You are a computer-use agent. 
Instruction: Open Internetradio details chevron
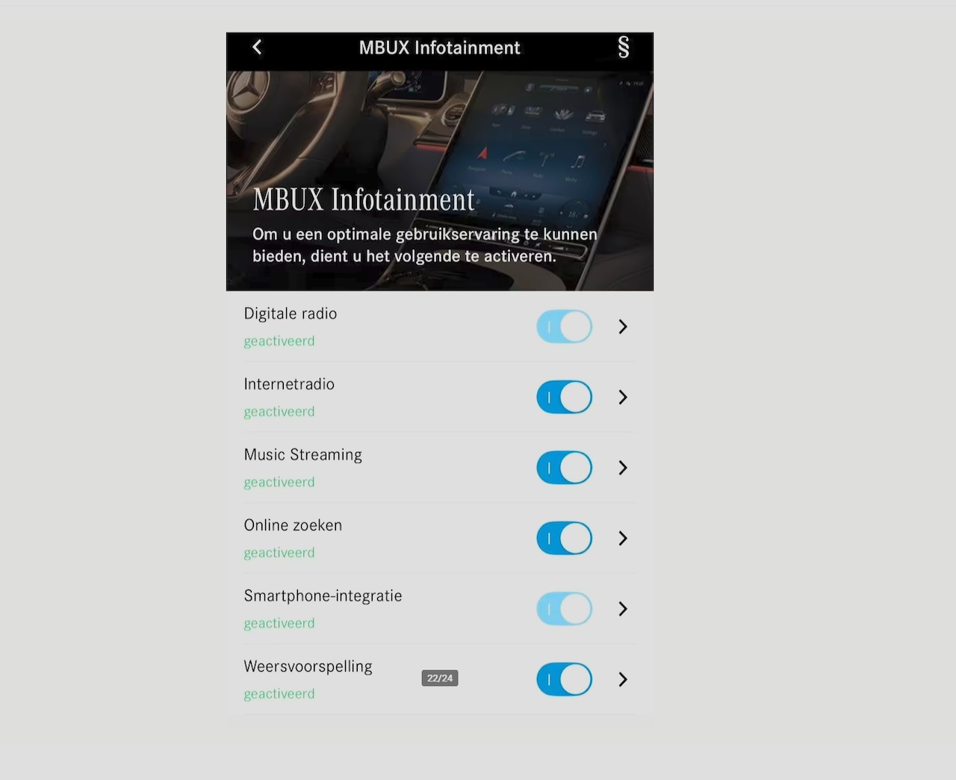(623, 397)
